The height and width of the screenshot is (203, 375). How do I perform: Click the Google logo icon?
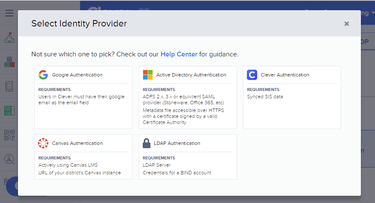click(43, 75)
